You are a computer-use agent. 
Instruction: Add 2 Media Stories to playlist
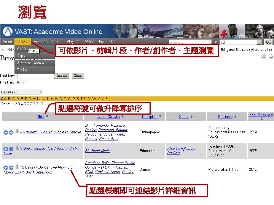pyautogui.click(x=11, y=149)
